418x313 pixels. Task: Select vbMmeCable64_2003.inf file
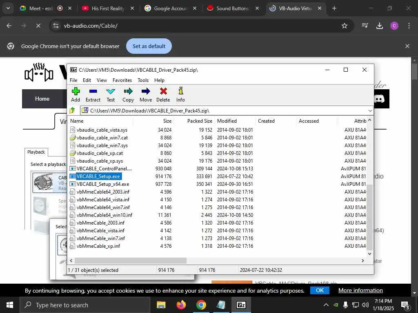(103, 192)
